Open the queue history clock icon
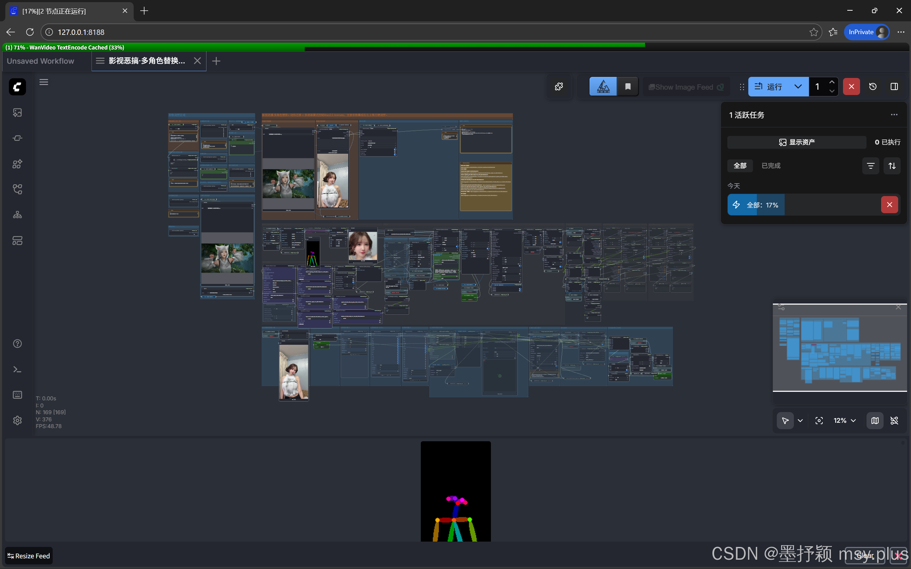The height and width of the screenshot is (569, 911). tap(873, 87)
